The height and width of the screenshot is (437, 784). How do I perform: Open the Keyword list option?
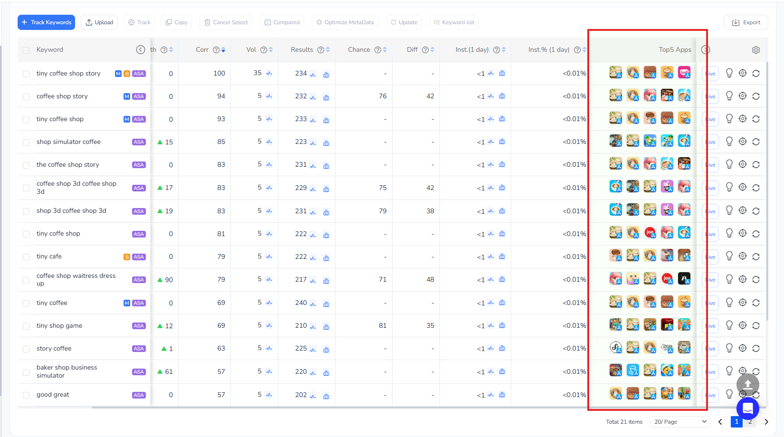click(x=454, y=22)
